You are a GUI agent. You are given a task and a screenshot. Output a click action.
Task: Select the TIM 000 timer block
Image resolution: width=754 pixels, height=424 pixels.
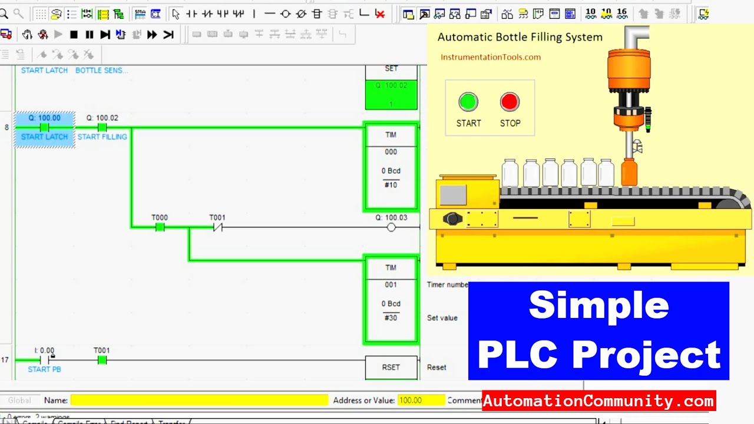click(391, 167)
